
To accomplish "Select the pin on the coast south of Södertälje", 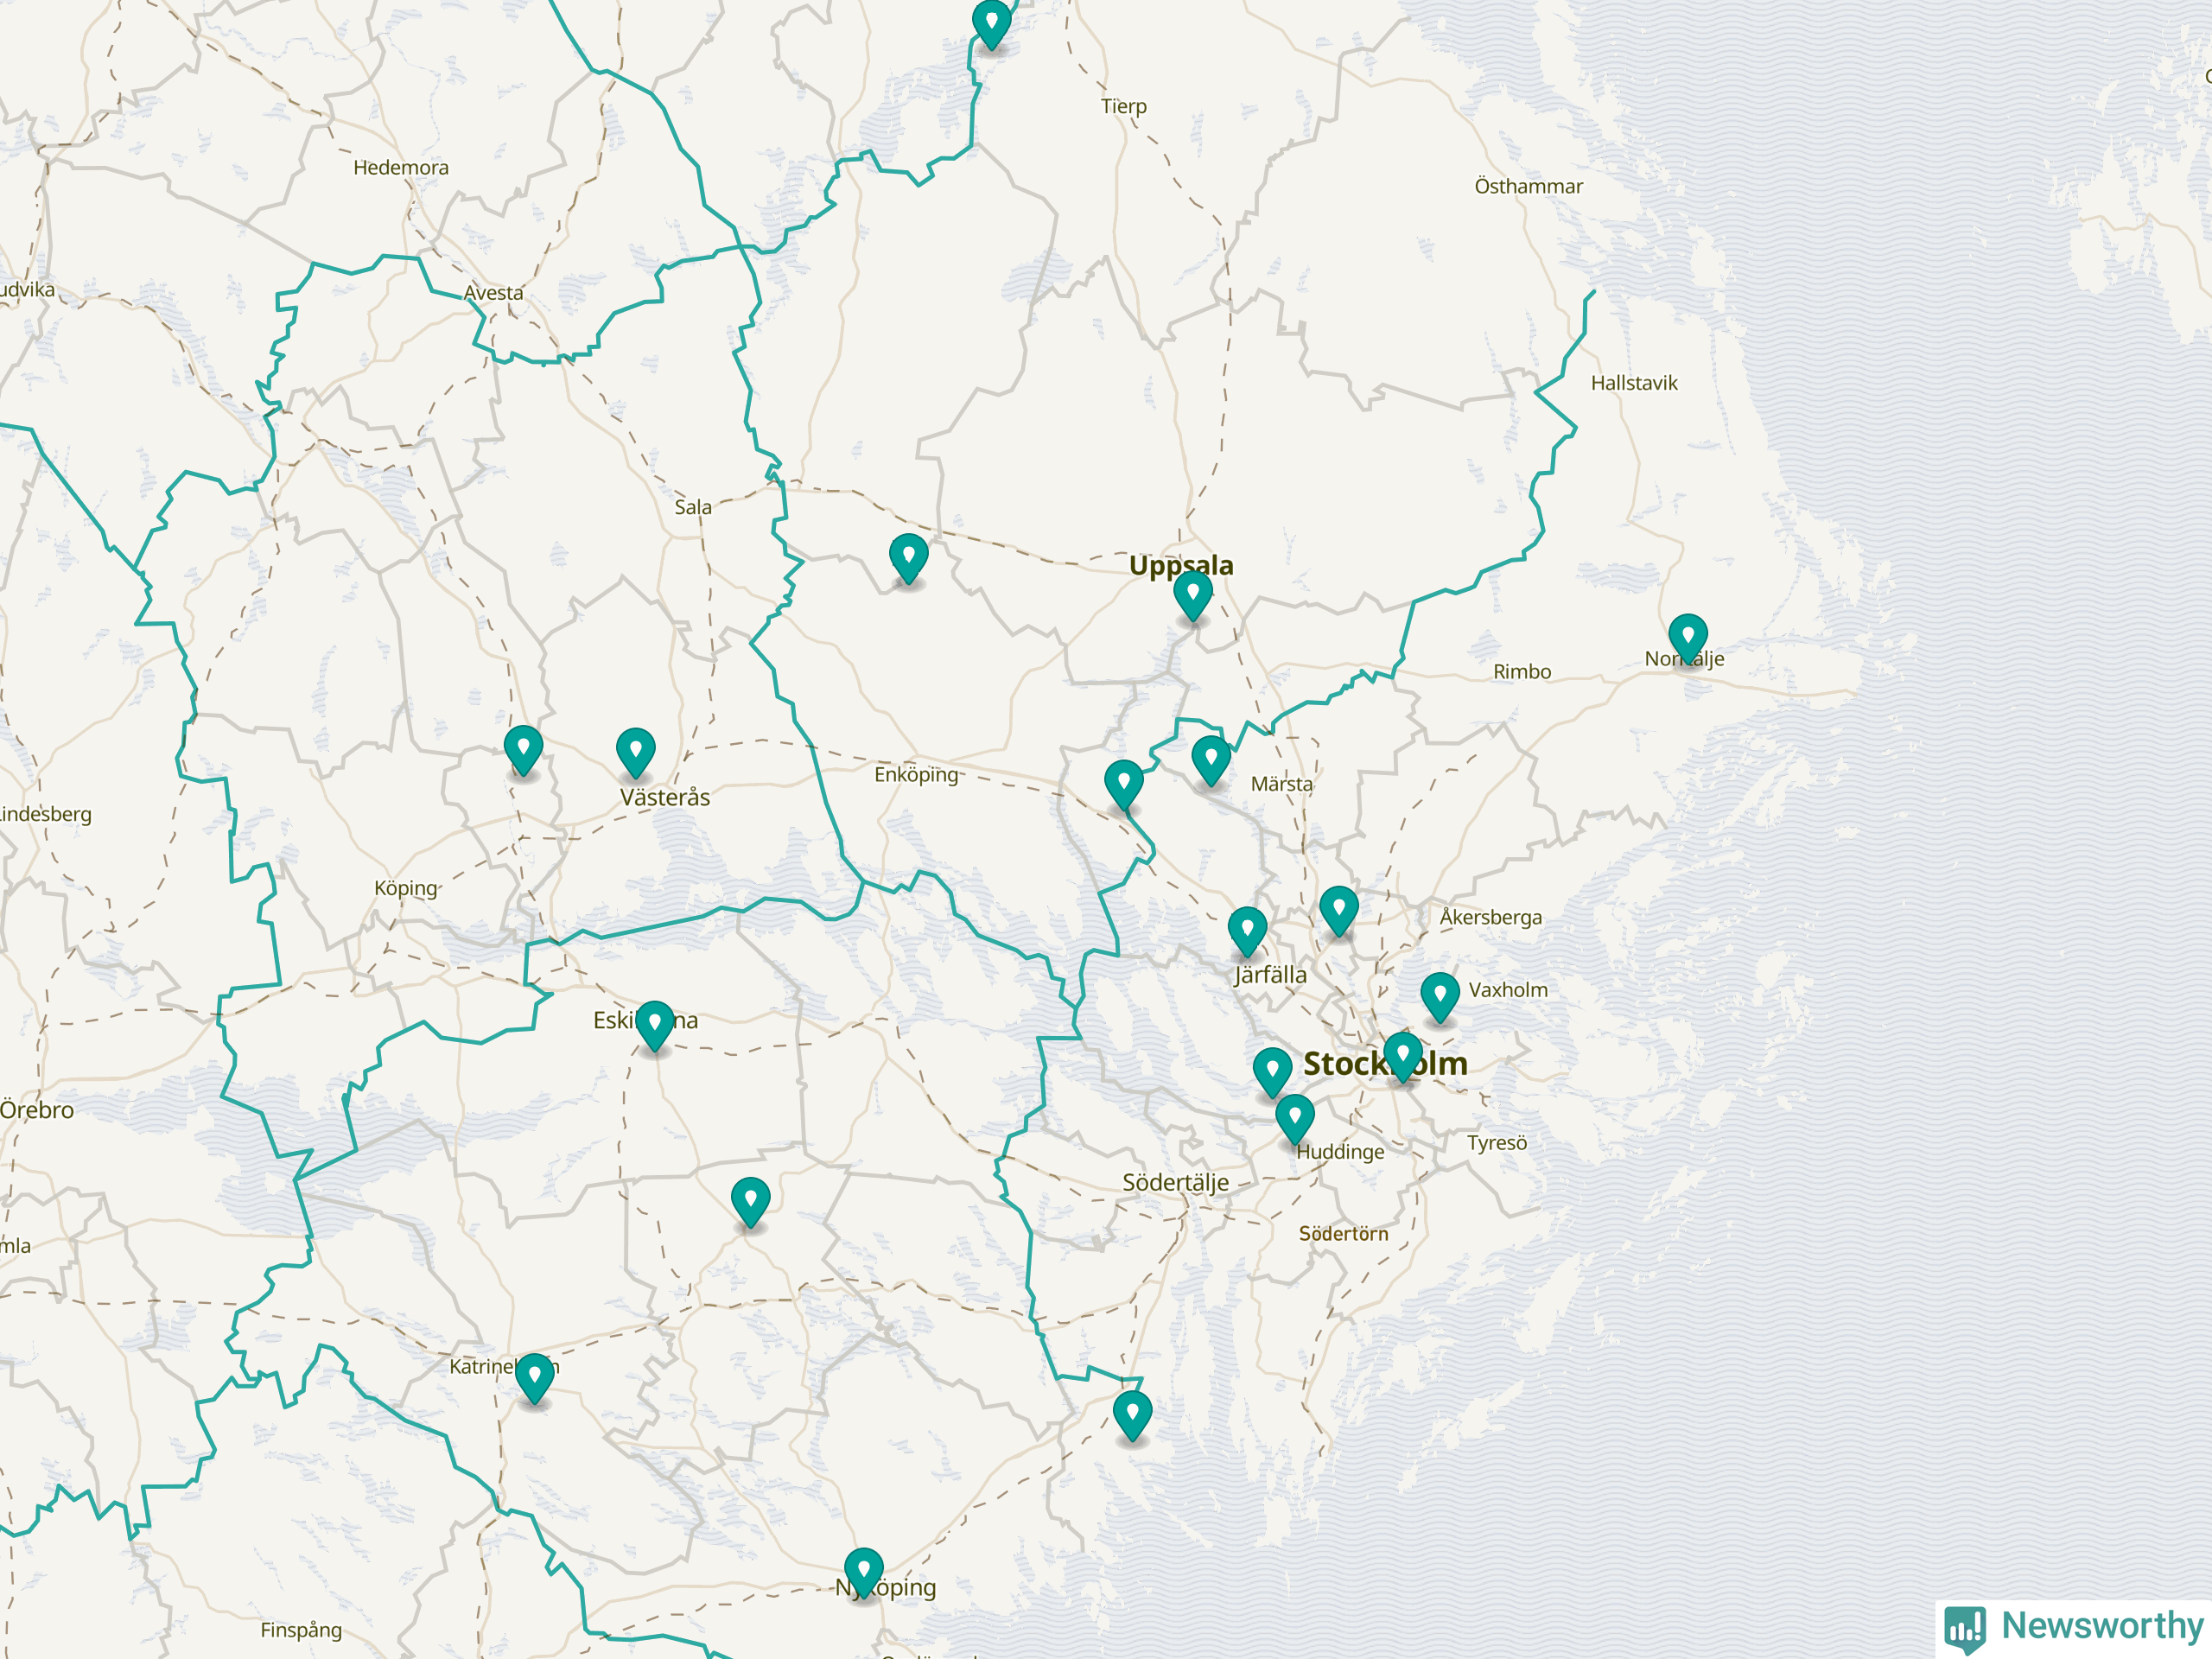I will (1132, 1413).
